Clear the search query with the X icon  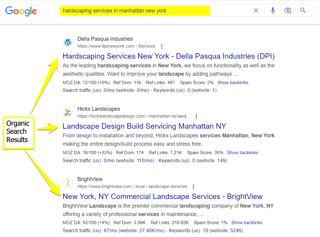coord(256,10)
